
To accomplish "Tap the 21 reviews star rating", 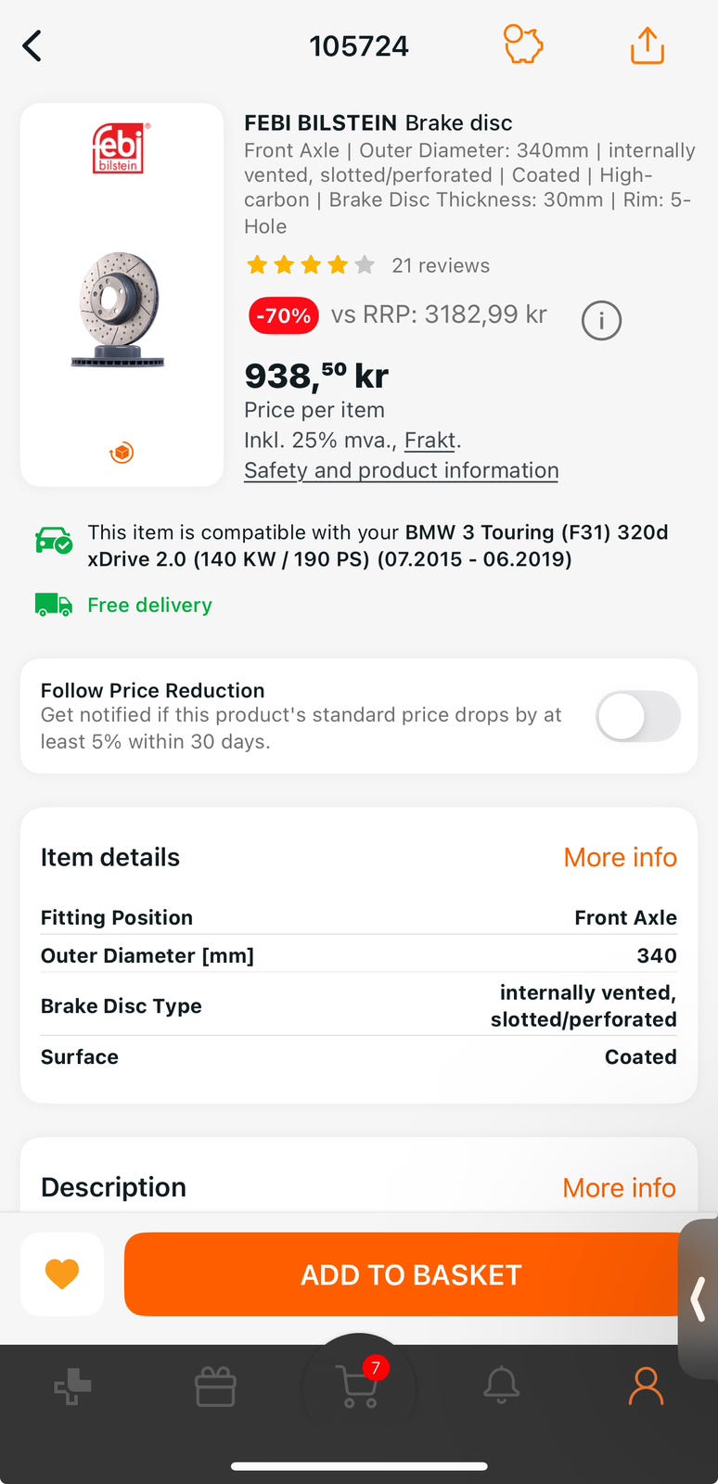I will pyautogui.click(x=367, y=265).
